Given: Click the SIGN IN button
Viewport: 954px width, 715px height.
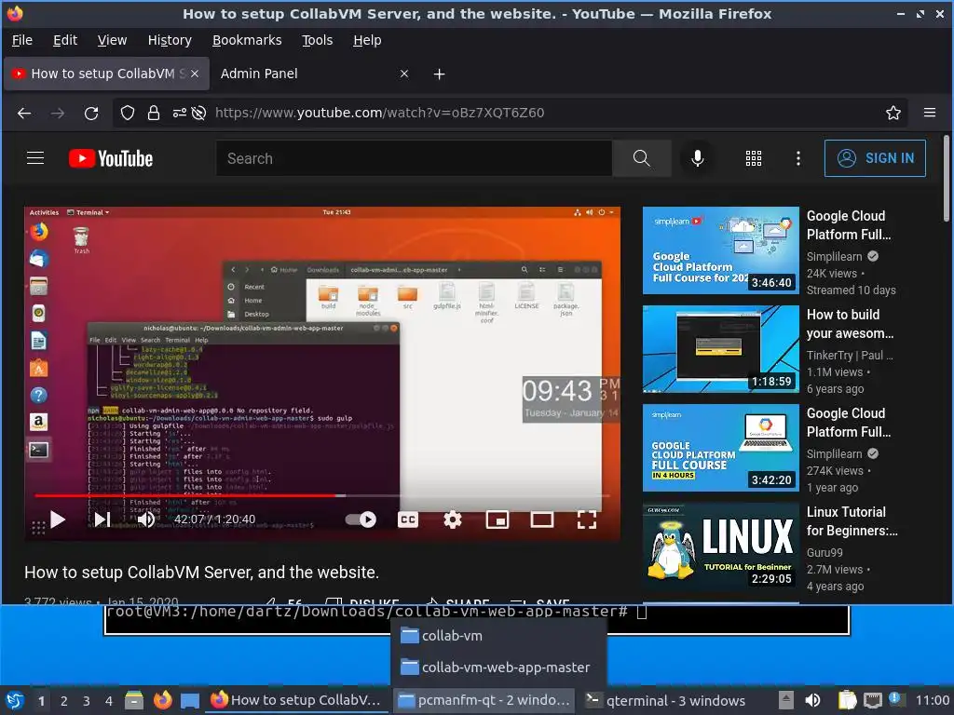Looking at the screenshot, I should tap(875, 158).
